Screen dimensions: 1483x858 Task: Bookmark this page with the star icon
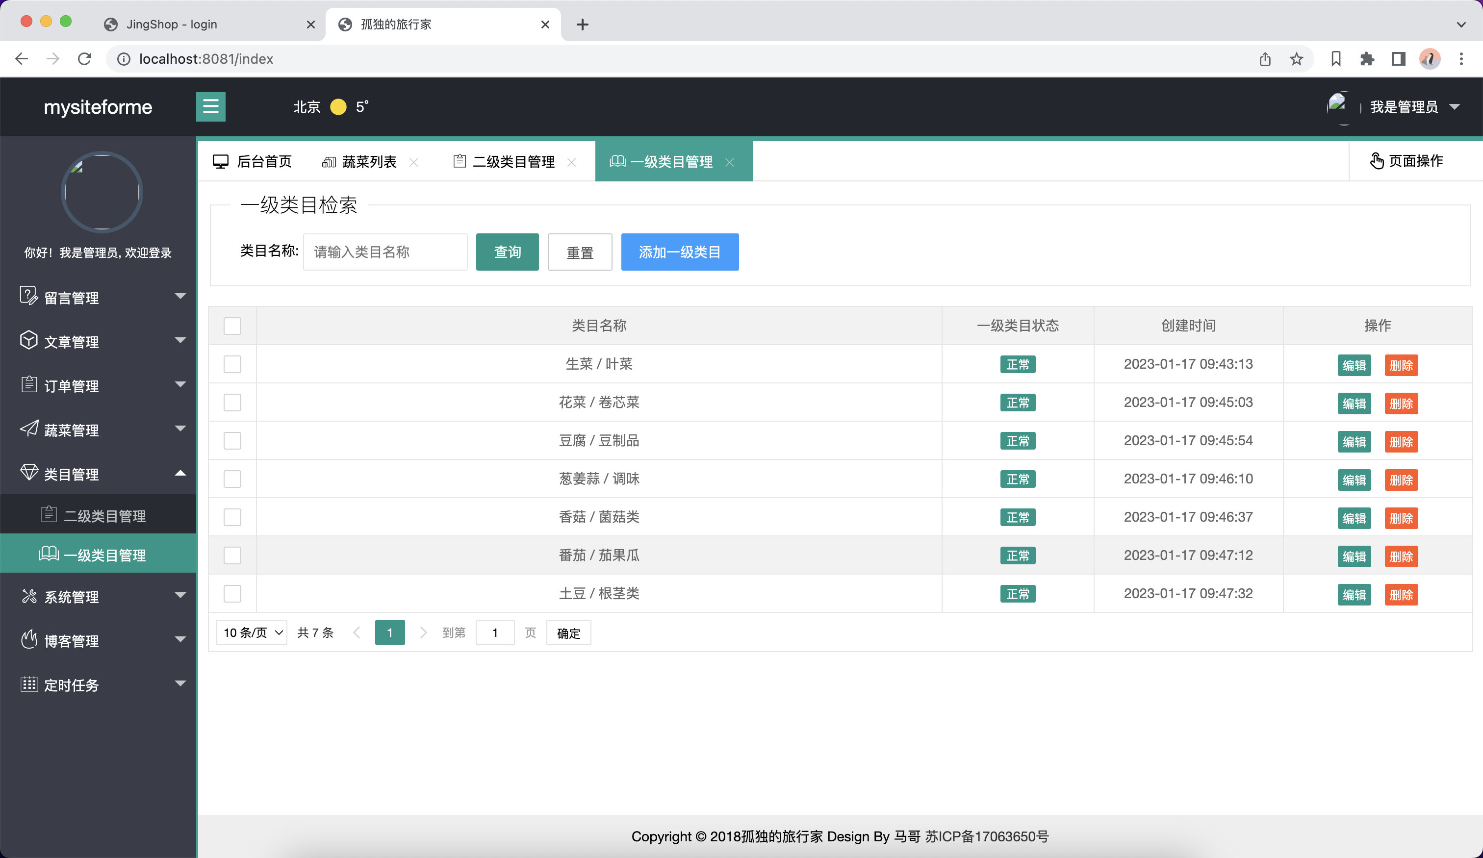1296,59
